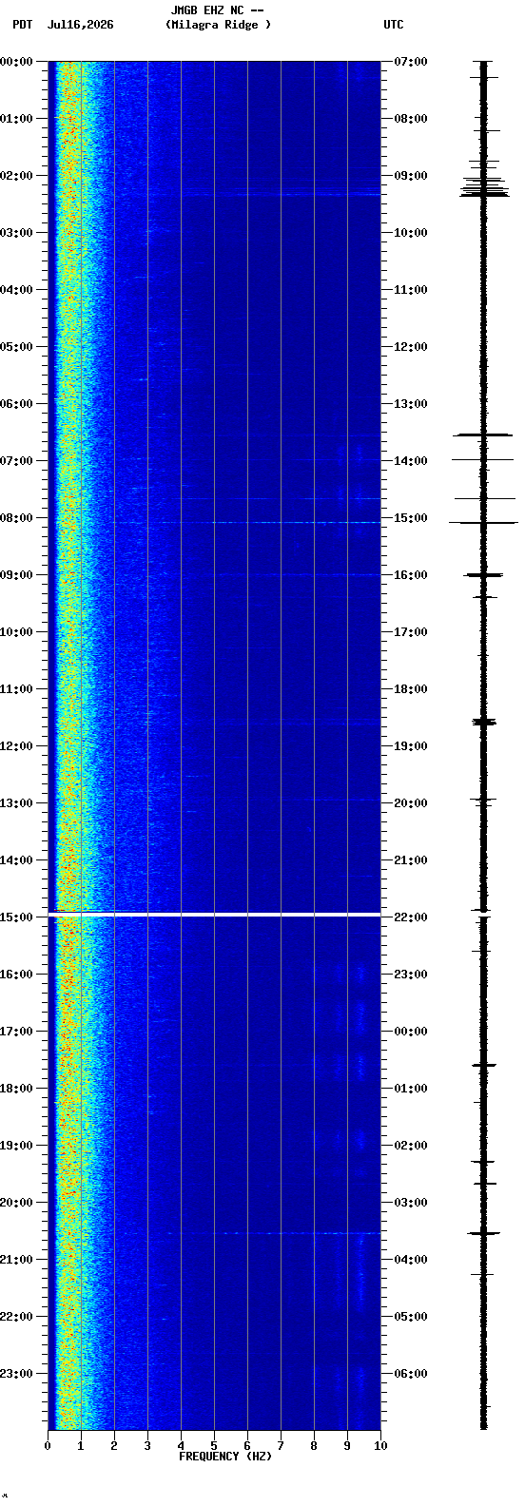This screenshot has width=525, height=1506.
Task: Click the PDT timezone label
Action: [22, 25]
